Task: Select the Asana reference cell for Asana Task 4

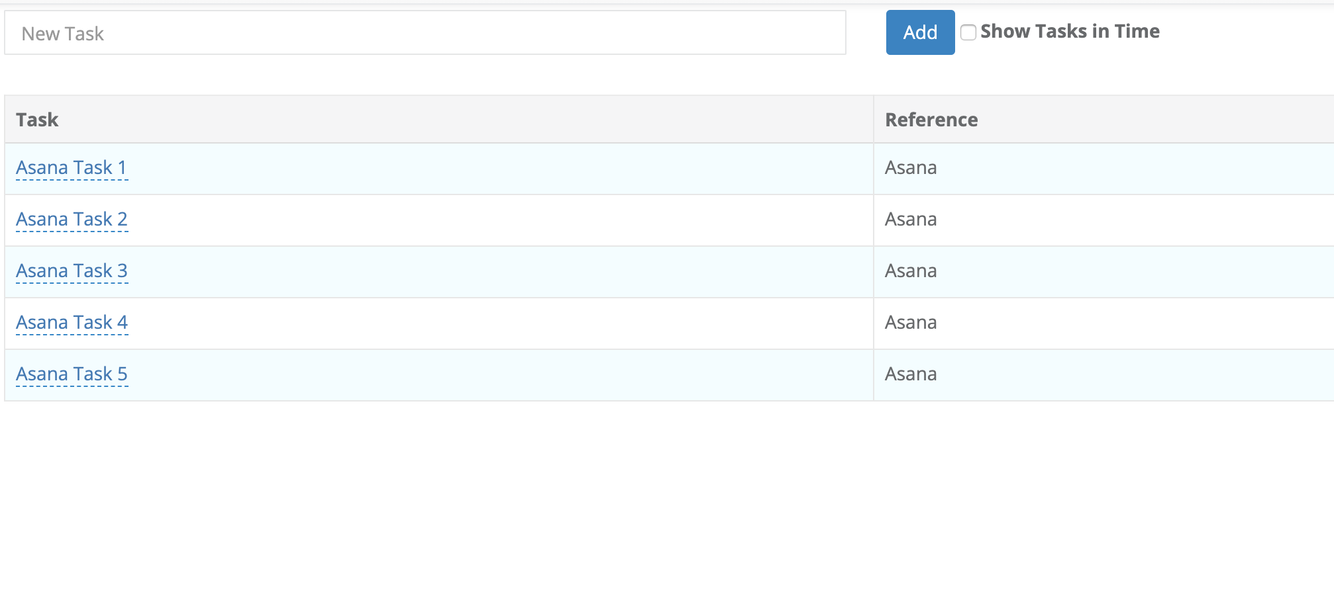Action: [1103, 323]
